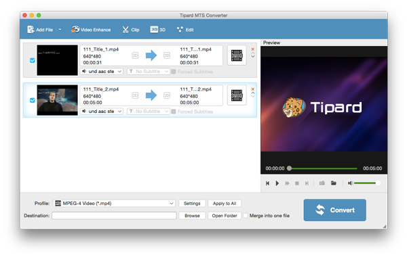Select the 111_Title_2.mp4 video thumbnail
The width and height of the screenshot is (407, 257).
pyautogui.click(x=58, y=100)
